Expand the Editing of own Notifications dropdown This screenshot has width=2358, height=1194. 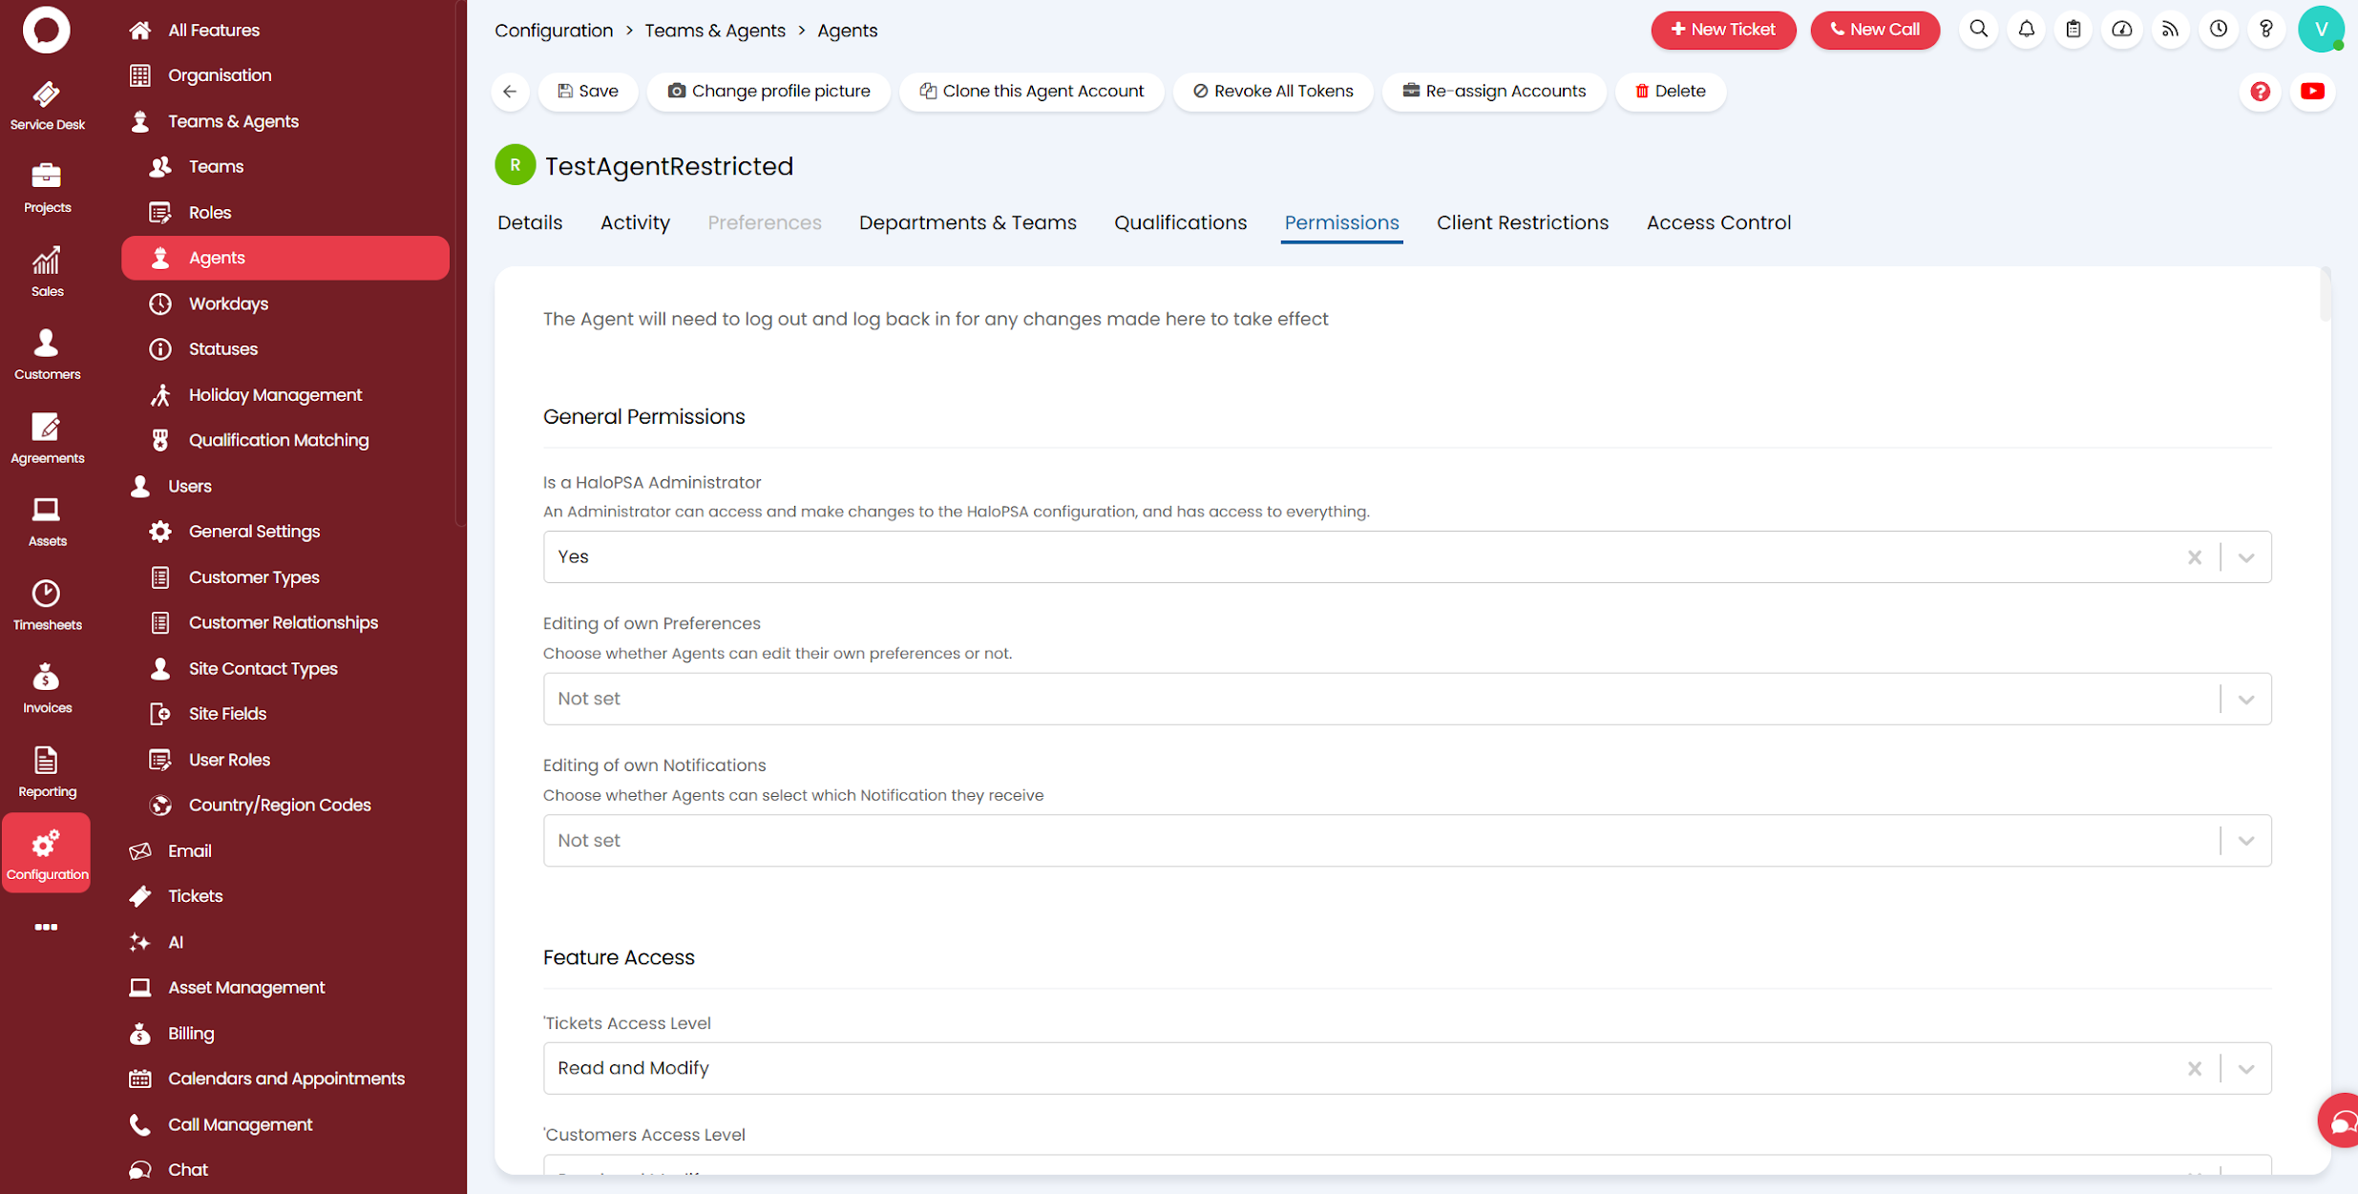click(x=2245, y=841)
